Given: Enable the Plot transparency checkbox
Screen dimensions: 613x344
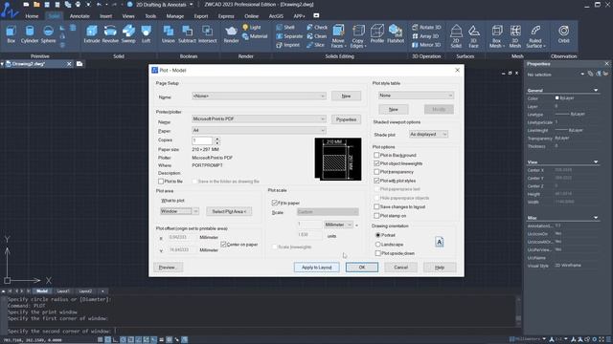Looking at the screenshot, I should pos(376,172).
